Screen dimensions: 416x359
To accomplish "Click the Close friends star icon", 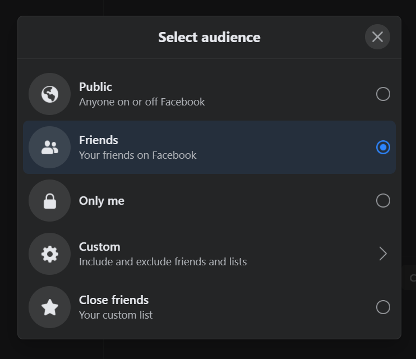I will point(50,307).
